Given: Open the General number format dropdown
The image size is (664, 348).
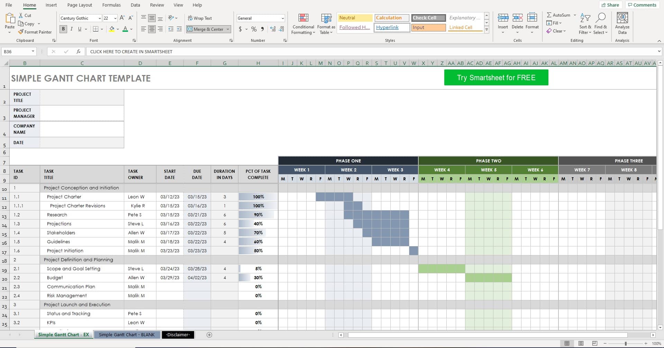Looking at the screenshot, I should (x=282, y=18).
